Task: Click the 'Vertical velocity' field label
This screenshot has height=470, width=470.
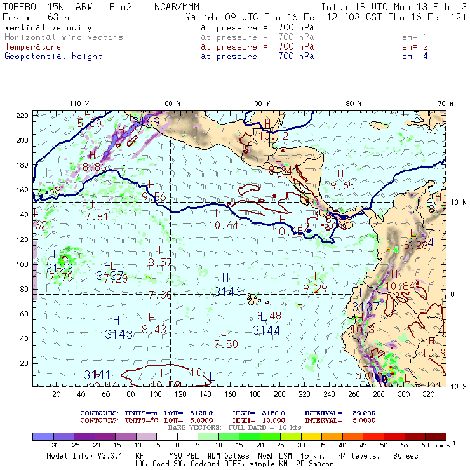Action: tap(48, 28)
